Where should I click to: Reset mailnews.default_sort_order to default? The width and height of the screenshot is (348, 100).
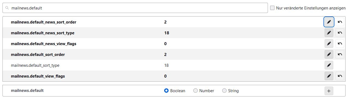point(340,54)
